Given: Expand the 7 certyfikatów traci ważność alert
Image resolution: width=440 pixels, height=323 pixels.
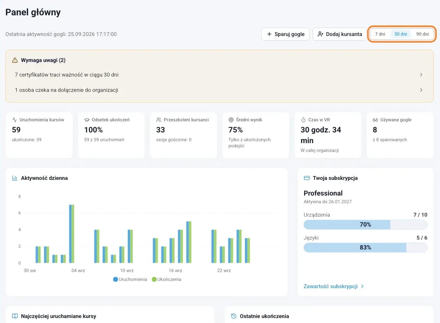Looking at the screenshot, I should [x=219, y=75].
